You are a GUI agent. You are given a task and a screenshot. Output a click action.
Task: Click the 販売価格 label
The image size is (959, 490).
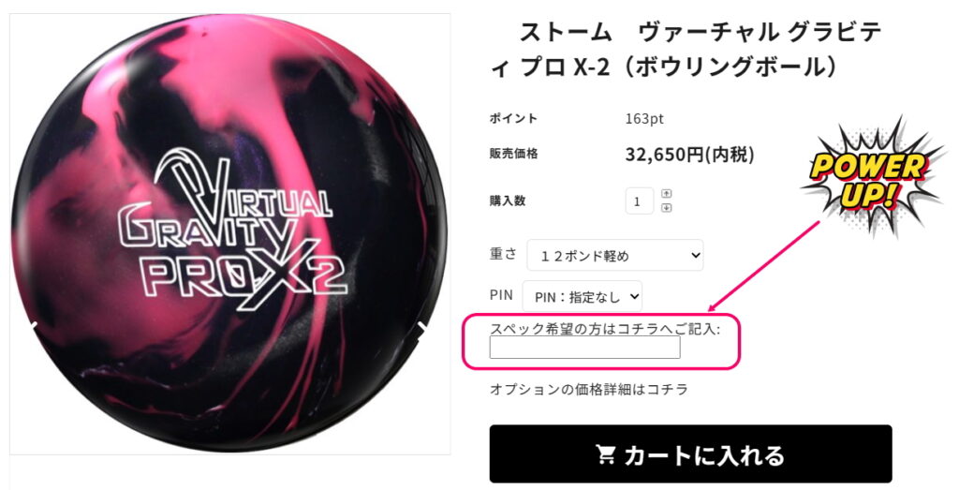coord(513,155)
